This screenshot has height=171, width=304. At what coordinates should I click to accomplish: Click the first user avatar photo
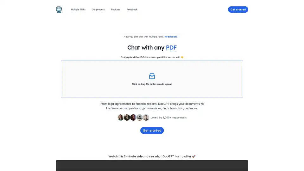[x=120, y=117]
